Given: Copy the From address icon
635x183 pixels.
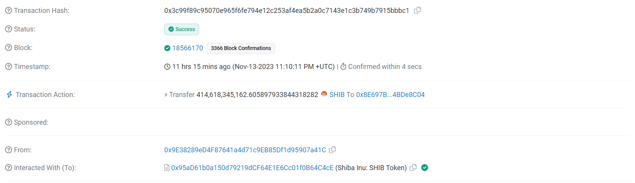Looking at the screenshot, I should tap(332, 150).
